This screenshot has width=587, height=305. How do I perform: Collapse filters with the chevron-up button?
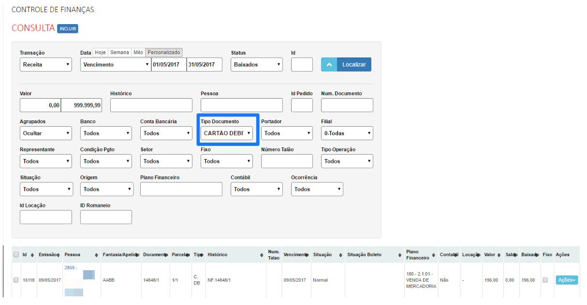coord(329,64)
